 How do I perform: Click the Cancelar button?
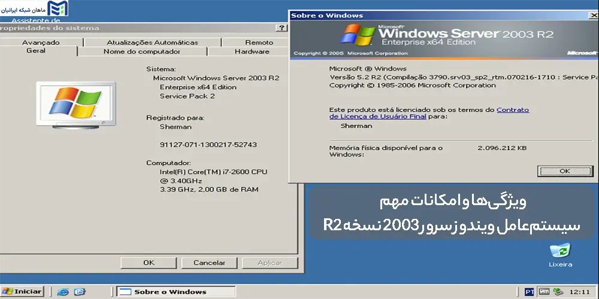click(x=209, y=263)
